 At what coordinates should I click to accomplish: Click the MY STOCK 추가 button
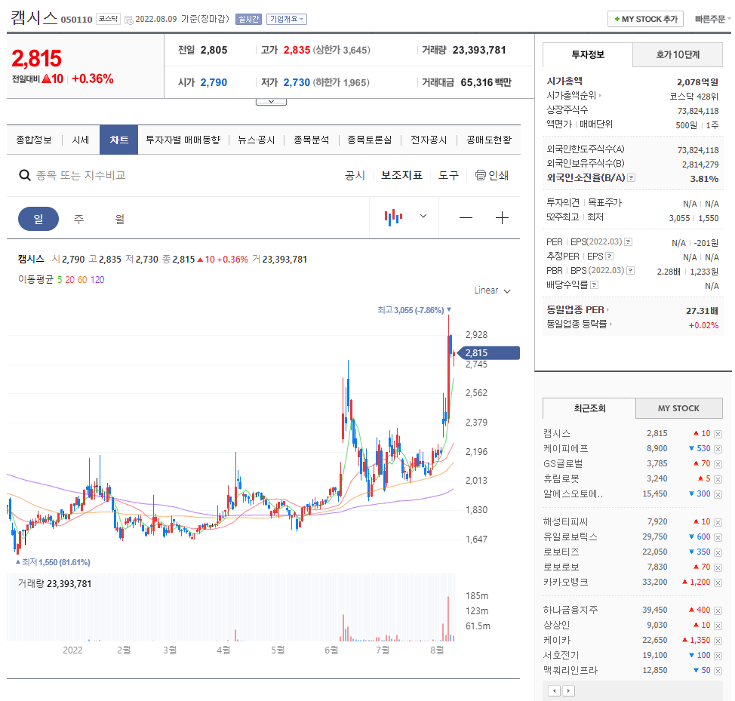click(x=645, y=19)
